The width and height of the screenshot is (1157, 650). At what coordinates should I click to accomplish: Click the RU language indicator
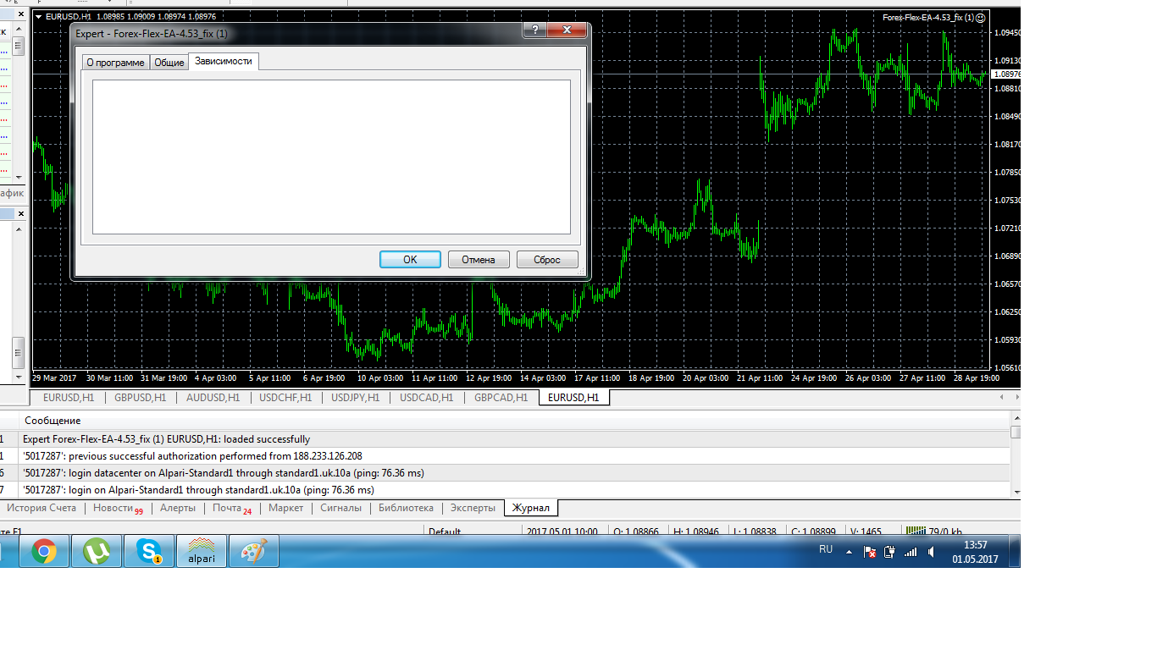pyautogui.click(x=826, y=549)
